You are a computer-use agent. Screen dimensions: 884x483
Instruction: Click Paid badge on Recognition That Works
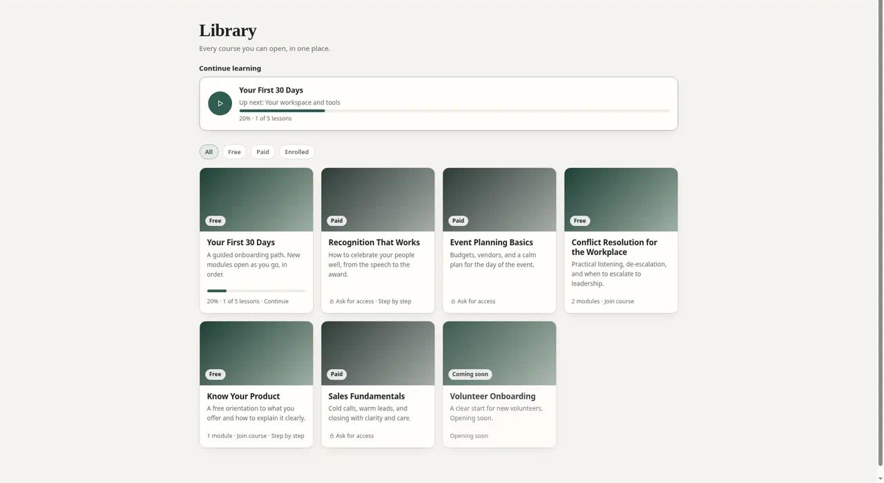(336, 221)
